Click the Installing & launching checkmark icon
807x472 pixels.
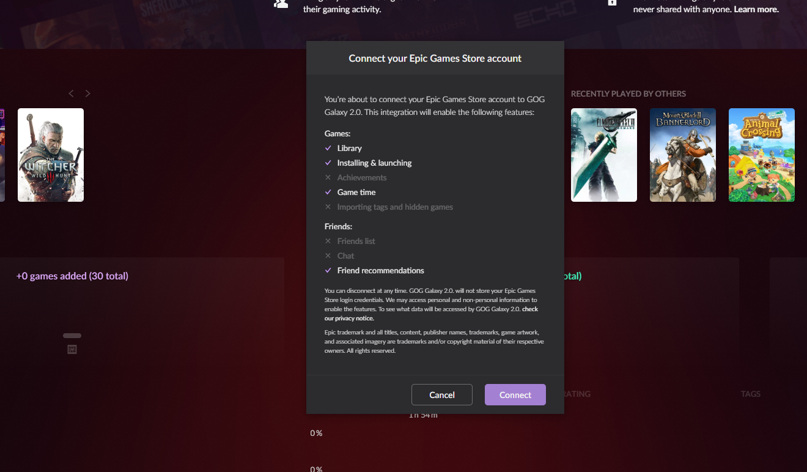328,163
